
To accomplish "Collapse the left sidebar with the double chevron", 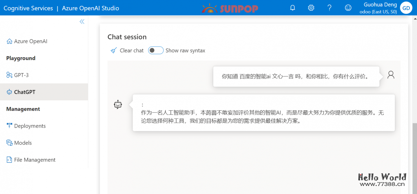I will point(82,21).
